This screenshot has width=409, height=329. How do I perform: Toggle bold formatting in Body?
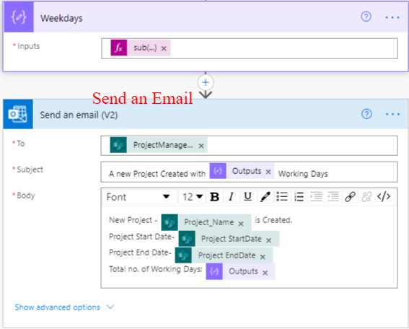pyautogui.click(x=214, y=197)
